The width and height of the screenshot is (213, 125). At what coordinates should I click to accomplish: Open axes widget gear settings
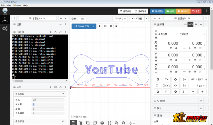[x=196, y=24]
